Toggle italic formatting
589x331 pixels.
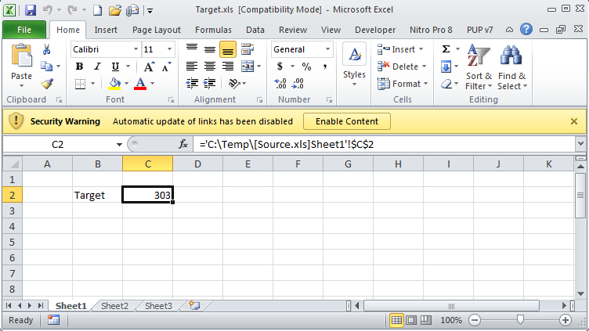97,67
